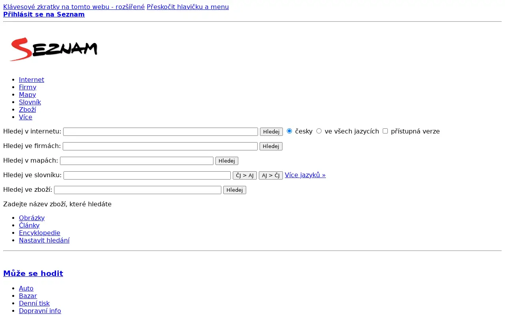Open the Více jazyků link
The width and height of the screenshot is (505, 315).
pyautogui.click(x=305, y=175)
